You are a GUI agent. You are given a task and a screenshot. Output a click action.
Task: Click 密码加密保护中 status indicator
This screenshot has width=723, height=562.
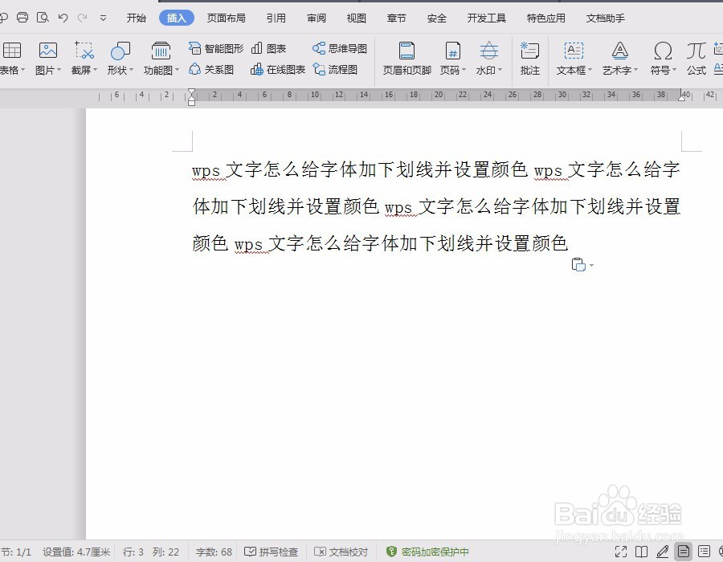click(x=428, y=552)
